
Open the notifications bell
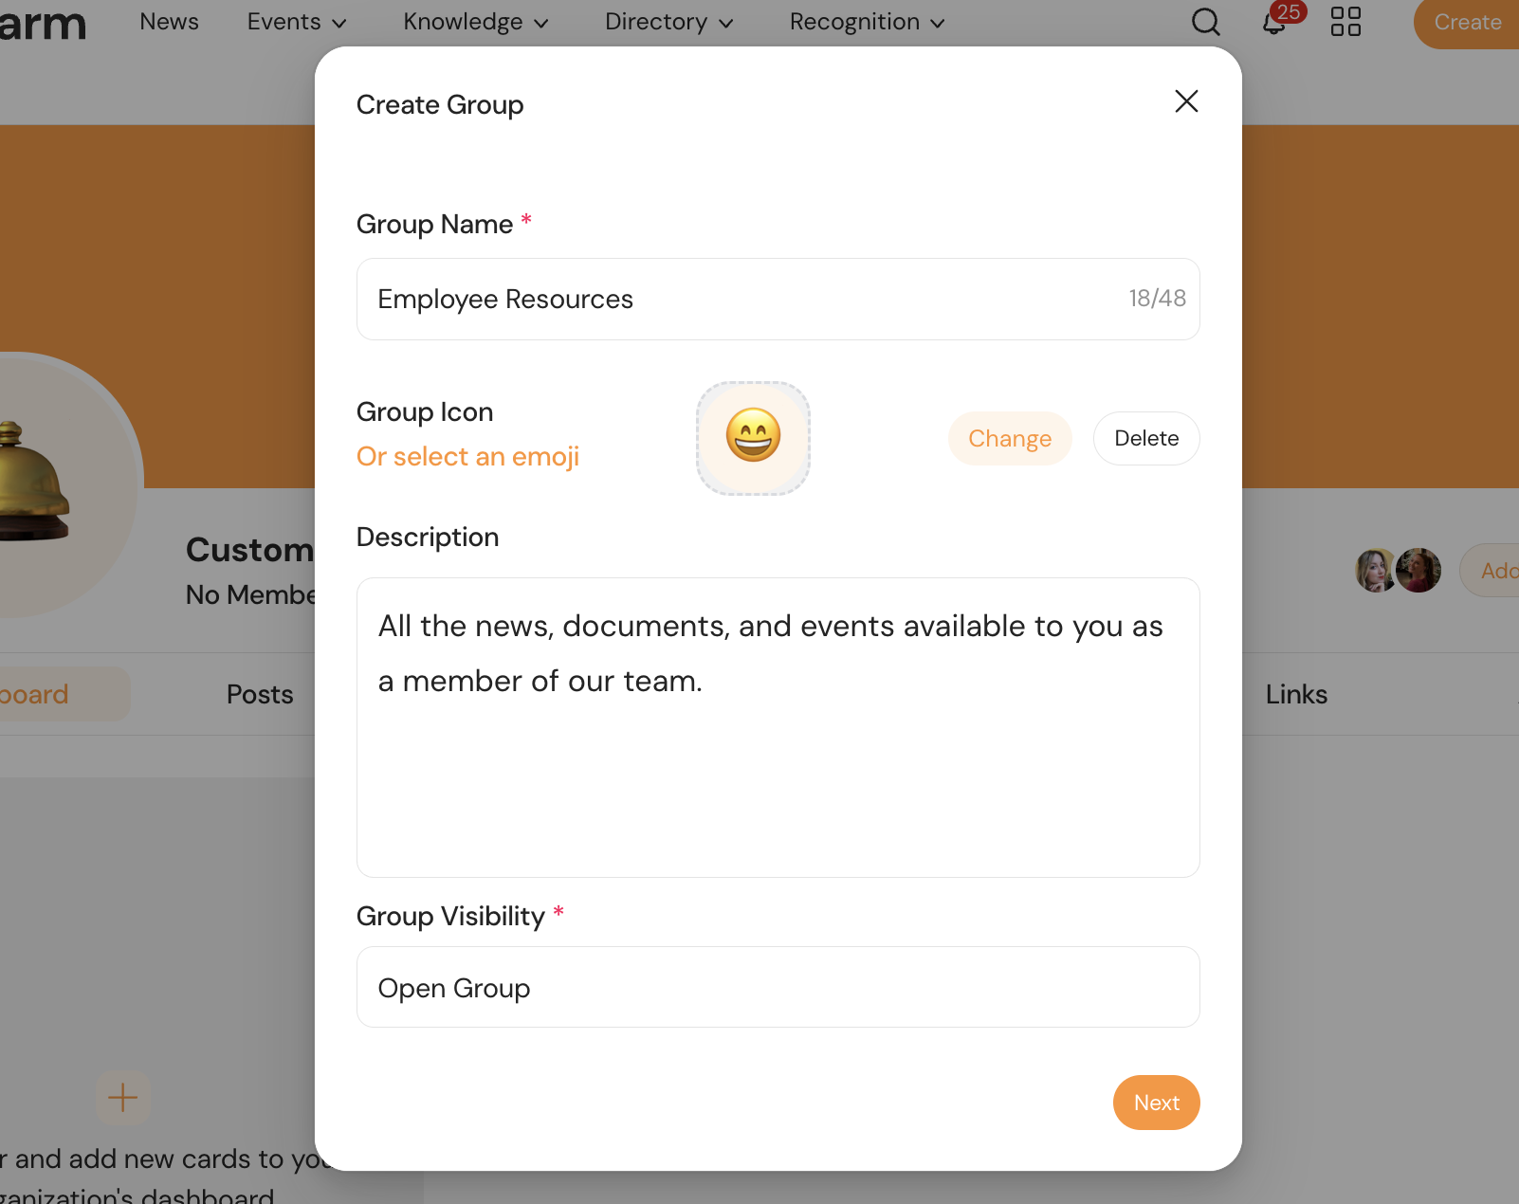point(1274,23)
